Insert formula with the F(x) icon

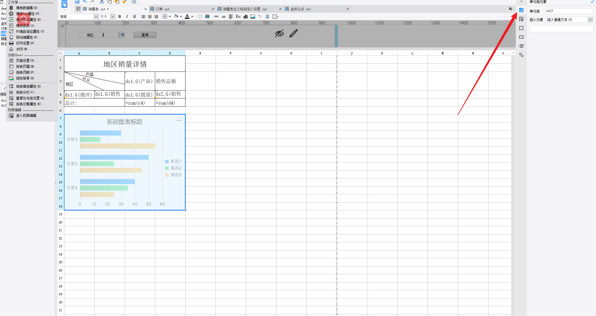[x=238, y=17]
